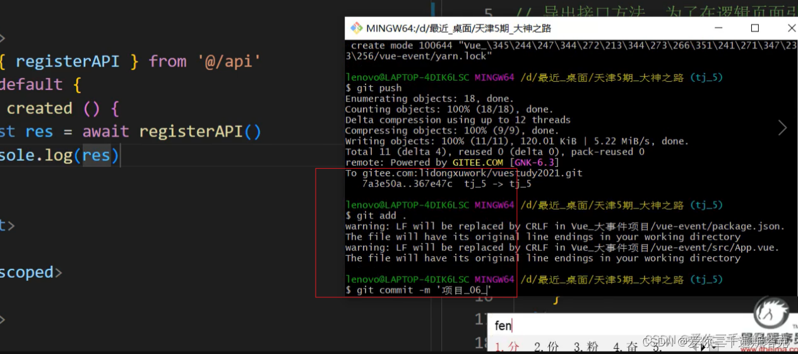The width and height of the screenshot is (798, 354).
Task: Click the '$ git add .' line in terminal
Action: (376, 215)
